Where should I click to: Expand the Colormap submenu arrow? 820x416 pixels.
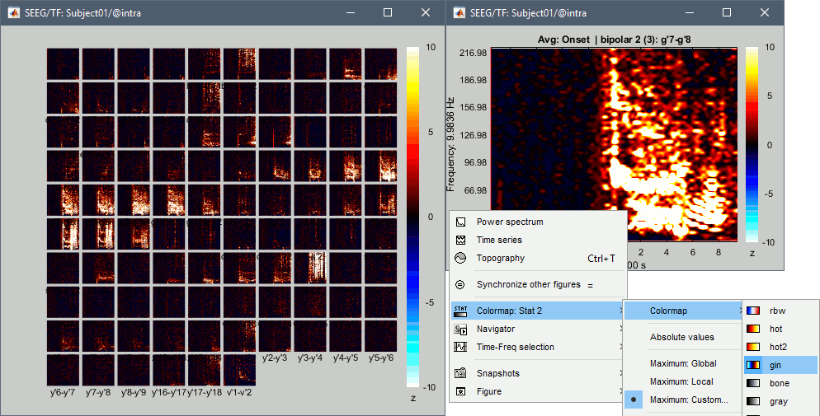pos(740,311)
